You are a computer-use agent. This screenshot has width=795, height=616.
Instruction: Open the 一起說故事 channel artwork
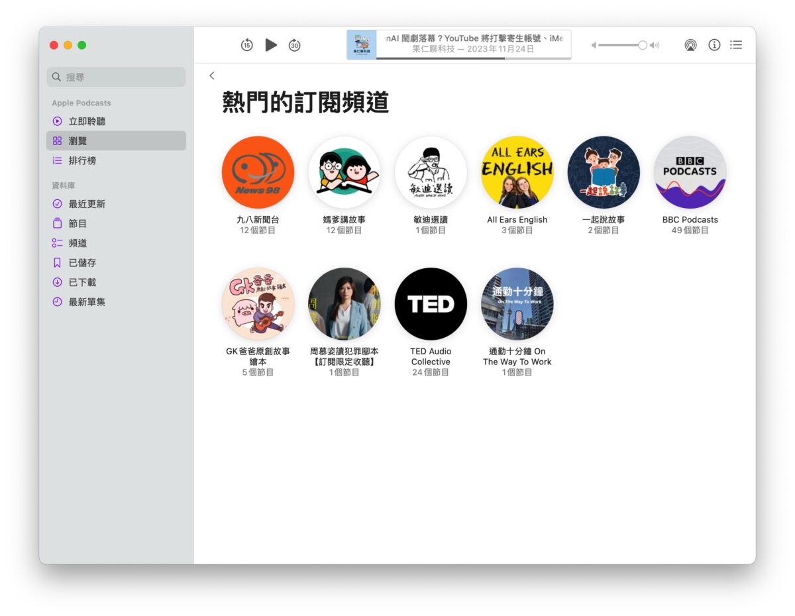tap(604, 172)
